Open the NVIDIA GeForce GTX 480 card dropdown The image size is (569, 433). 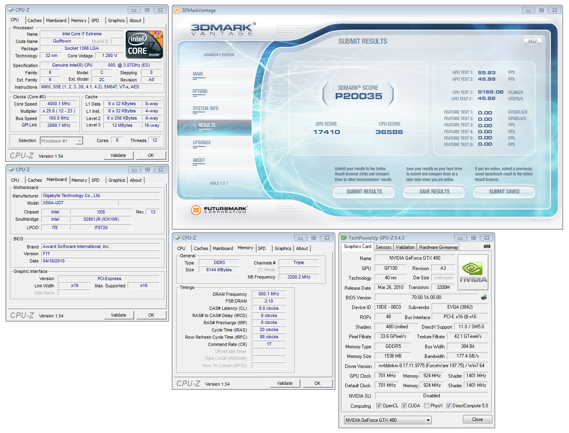[388, 420]
